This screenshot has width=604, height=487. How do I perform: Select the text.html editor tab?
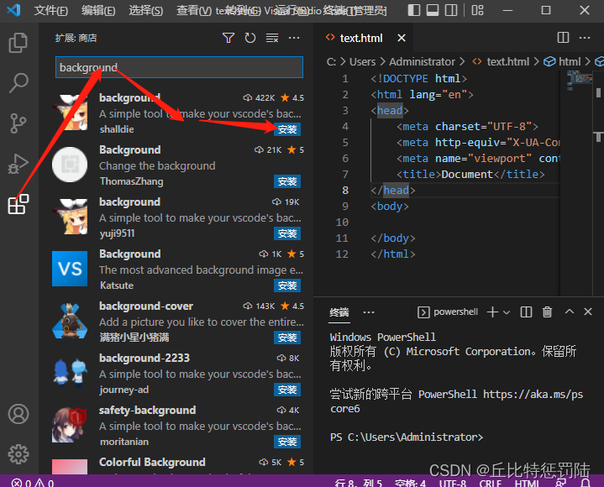(x=360, y=38)
